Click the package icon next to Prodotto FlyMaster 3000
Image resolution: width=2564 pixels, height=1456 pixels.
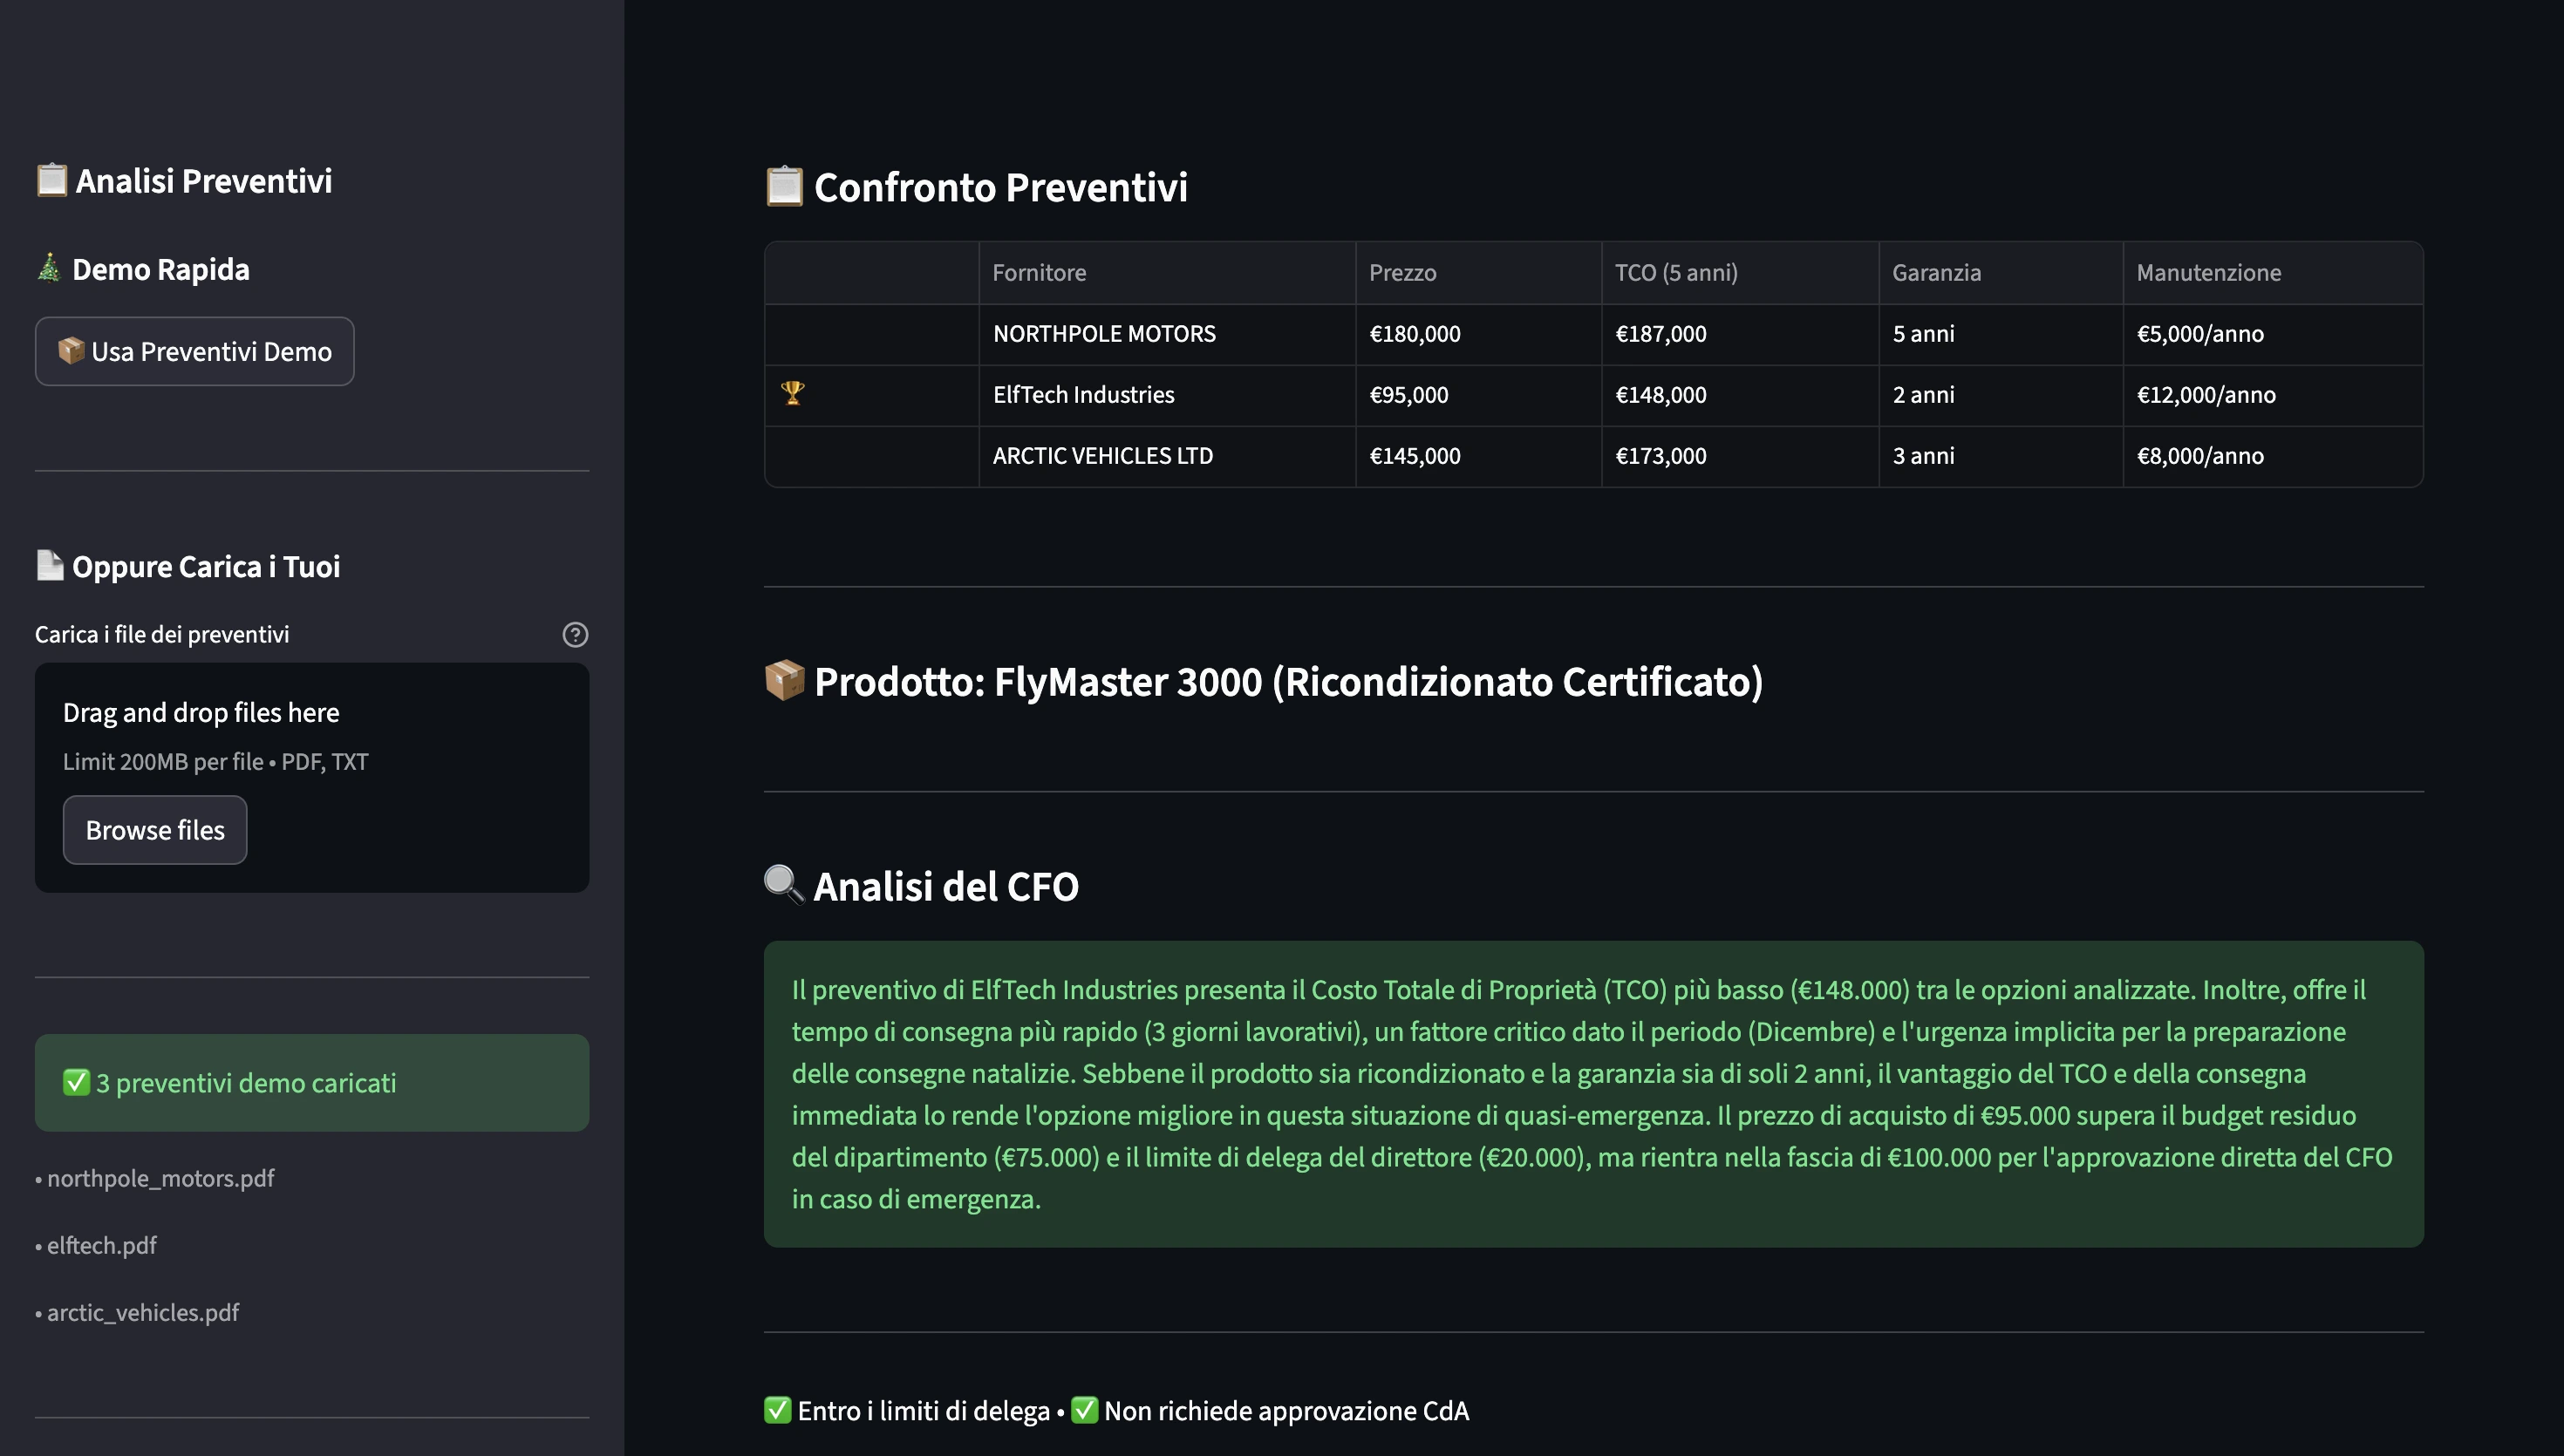(x=784, y=683)
